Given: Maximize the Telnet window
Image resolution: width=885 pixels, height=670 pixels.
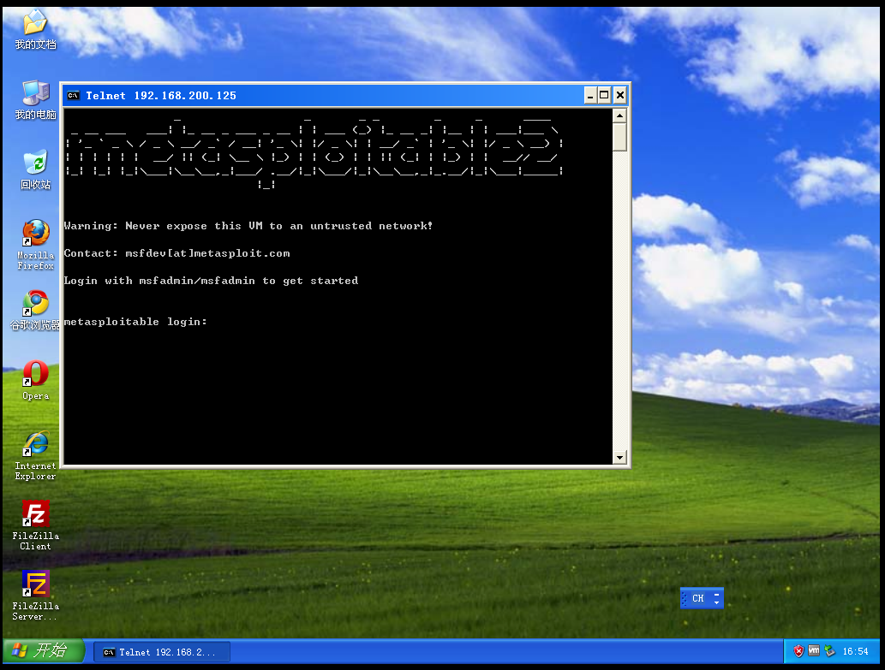Looking at the screenshot, I should point(604,95).
